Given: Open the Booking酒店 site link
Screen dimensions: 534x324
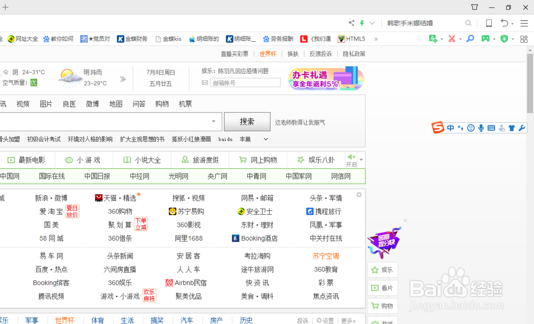Looking at the screenshot, I should pos(255,239).
